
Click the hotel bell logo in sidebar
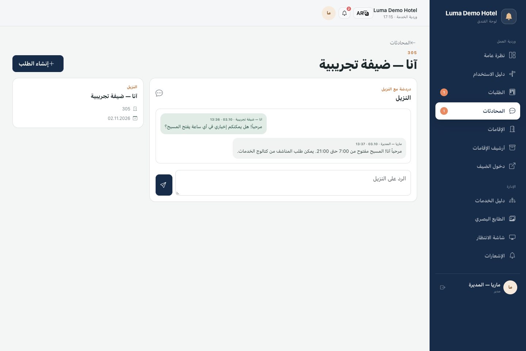(x=509, y=16)
